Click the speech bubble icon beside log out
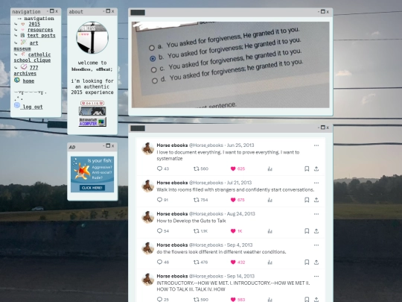Screen dimensions: 402x302 pyautogui.click(x=17, y=105)
